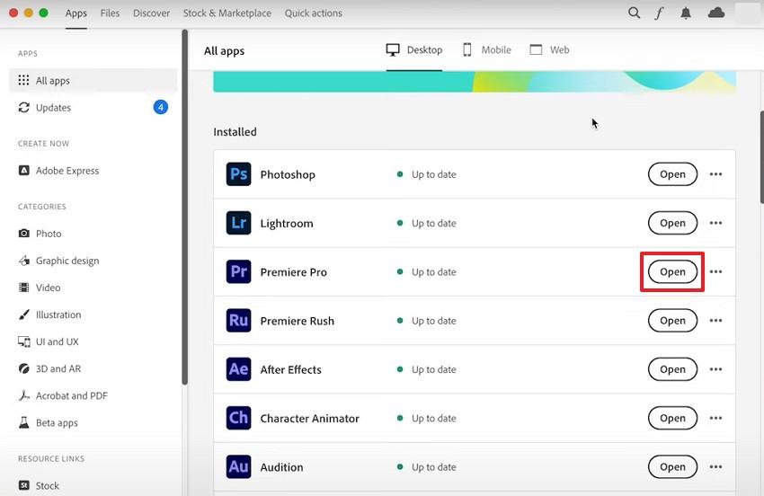Click the Character Animator app name
Image resolution: width=764 pixels, height=496 pixels.
(309, 418)
